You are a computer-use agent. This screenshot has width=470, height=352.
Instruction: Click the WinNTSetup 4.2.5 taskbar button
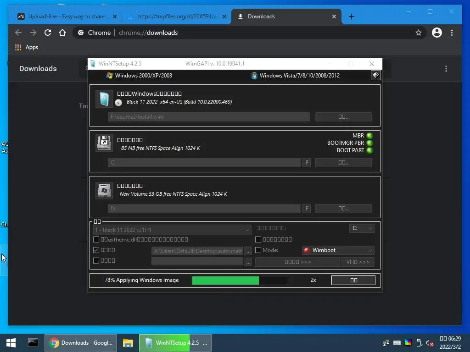pyautogui.click(x=175, y=343)
